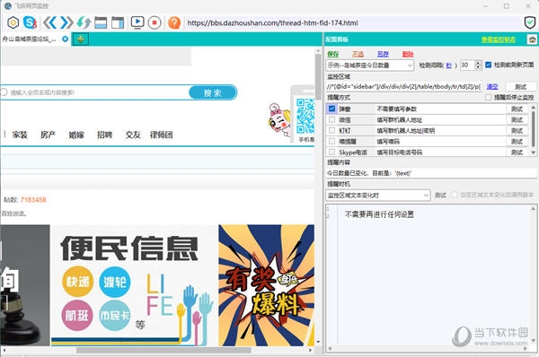Open the 律师团 navigation menu item
Image resolution: width=539 pixels, height=357 pixels.
pyautogui.click(x=161, y=135)
